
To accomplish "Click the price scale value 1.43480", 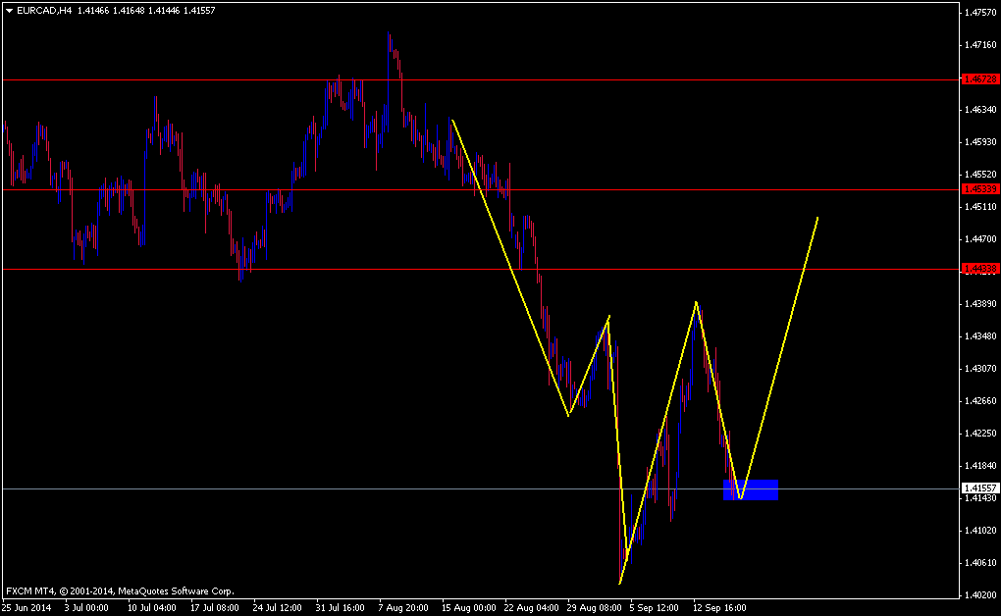I will [x=980, y=336].
